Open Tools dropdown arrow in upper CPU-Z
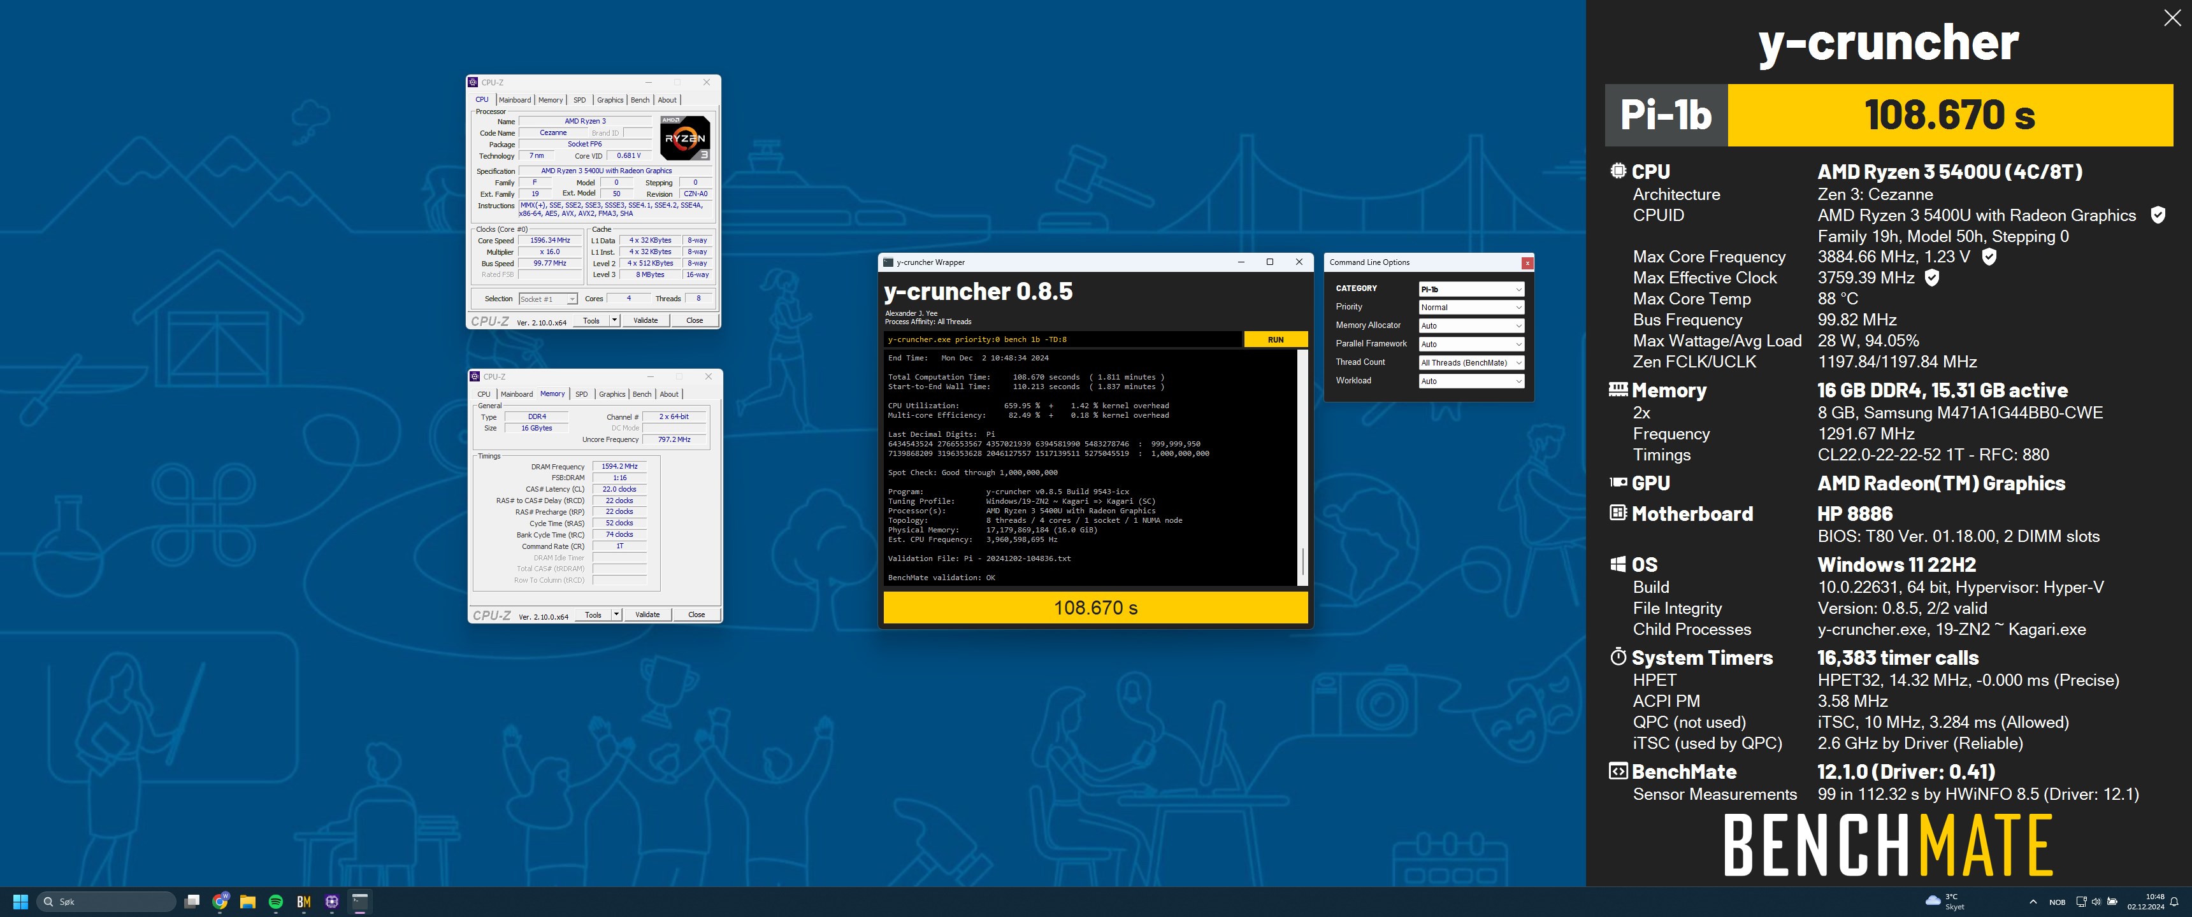 point(614,321)
